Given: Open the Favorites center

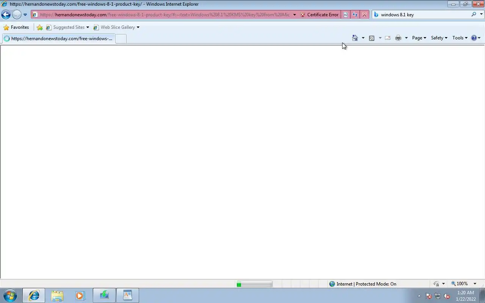Looking at the screenshot, I should pos(16,27).
